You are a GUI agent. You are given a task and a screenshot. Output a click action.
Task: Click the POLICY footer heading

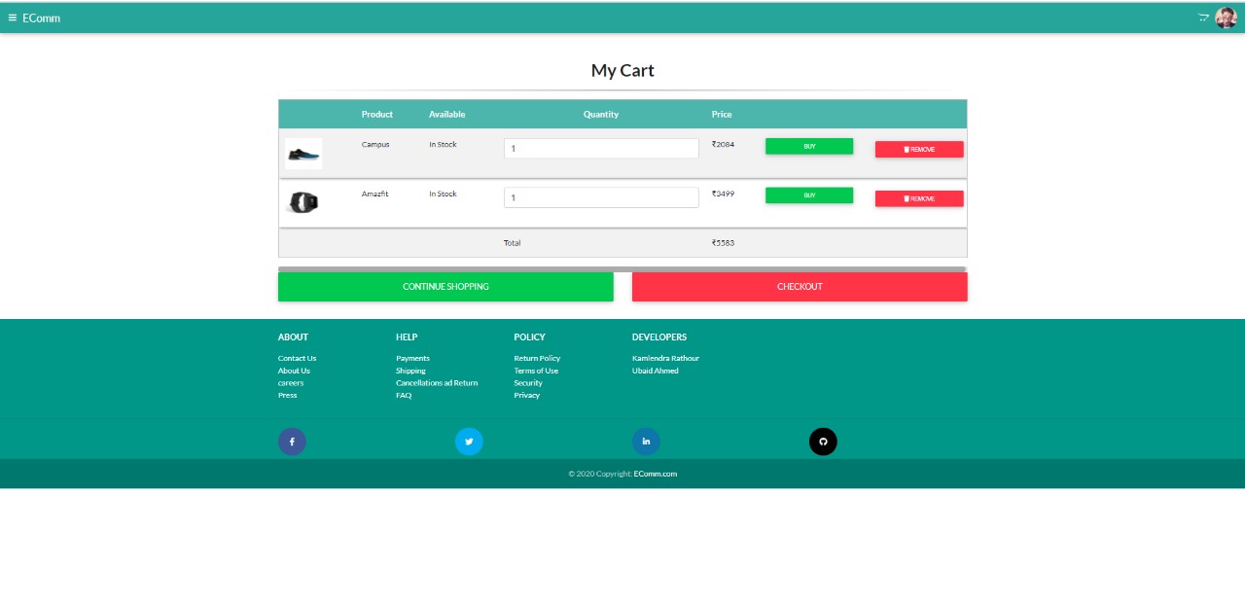point(530,337)
